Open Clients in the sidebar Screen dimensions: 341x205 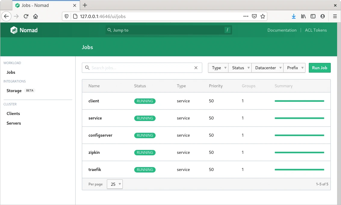coord(13,113)
